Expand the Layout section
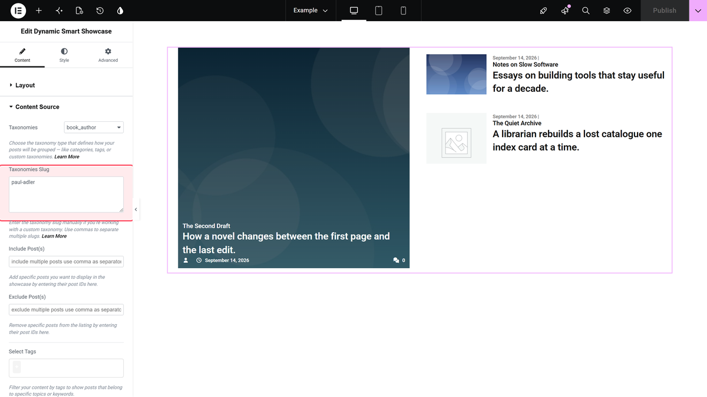Viewport: 707px width, 397px height. coord(66,85)
